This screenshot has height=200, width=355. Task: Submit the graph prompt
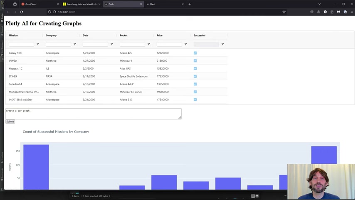10,122
